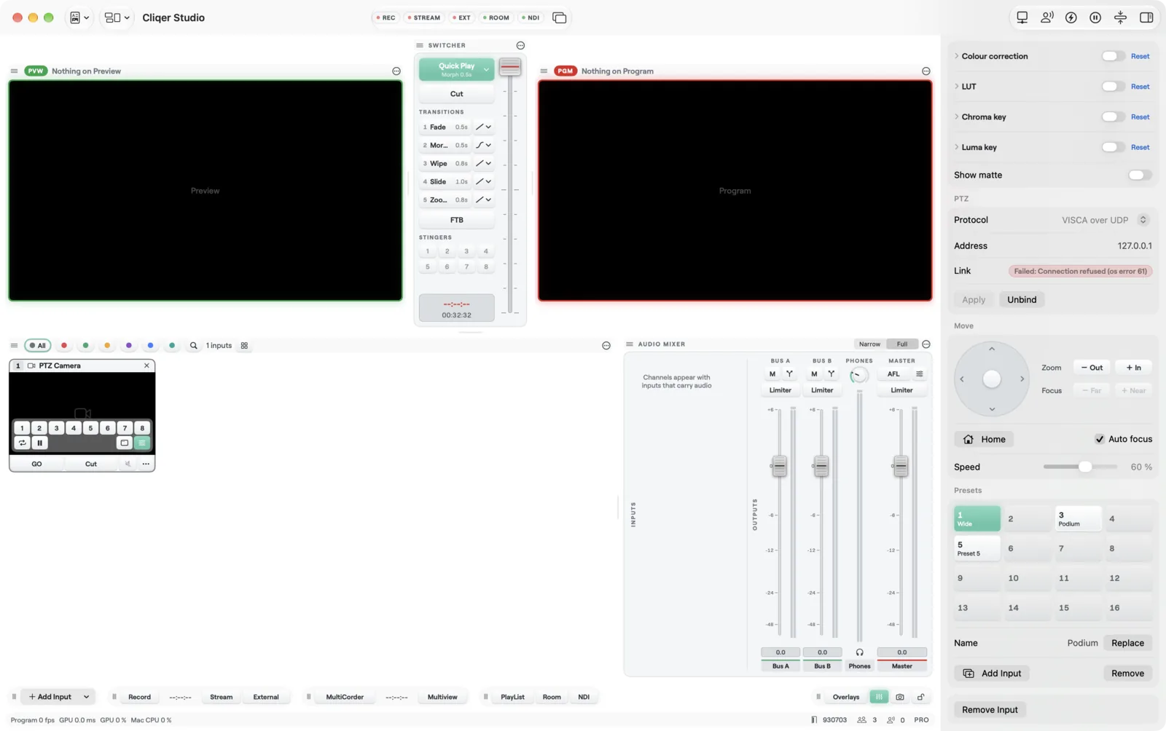Image resolution: width=1166 pixels, height=731 pixels.
Task: Enable the Luma key toggle
Action: [x=1113, y=147]
